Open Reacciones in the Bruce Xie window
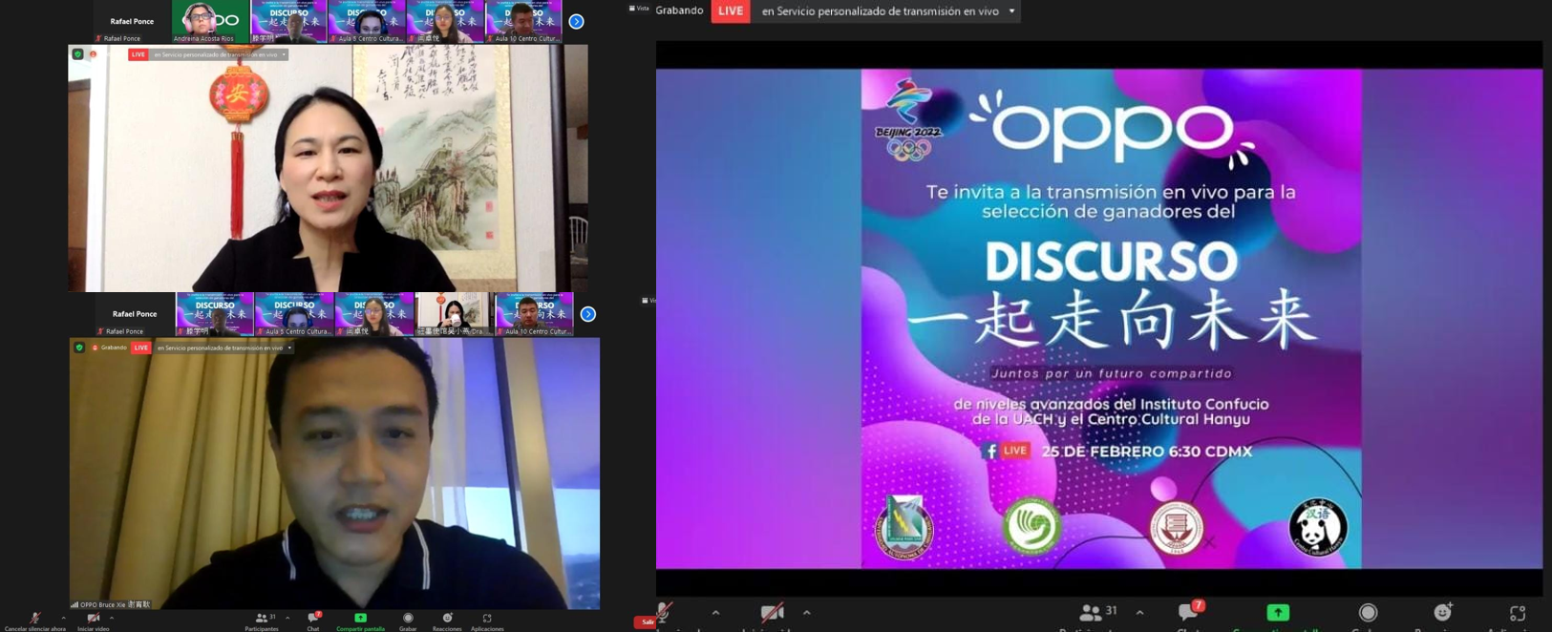The width and height of the screenshot is (1552, 632). click(x=447, y=621)
